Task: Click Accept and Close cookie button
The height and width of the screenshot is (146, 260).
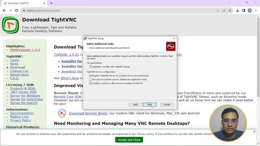Action: [x=129, y=140]
